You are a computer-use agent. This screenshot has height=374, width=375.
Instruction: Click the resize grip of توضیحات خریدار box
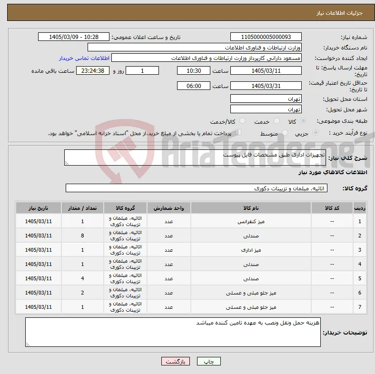(28, 344)
